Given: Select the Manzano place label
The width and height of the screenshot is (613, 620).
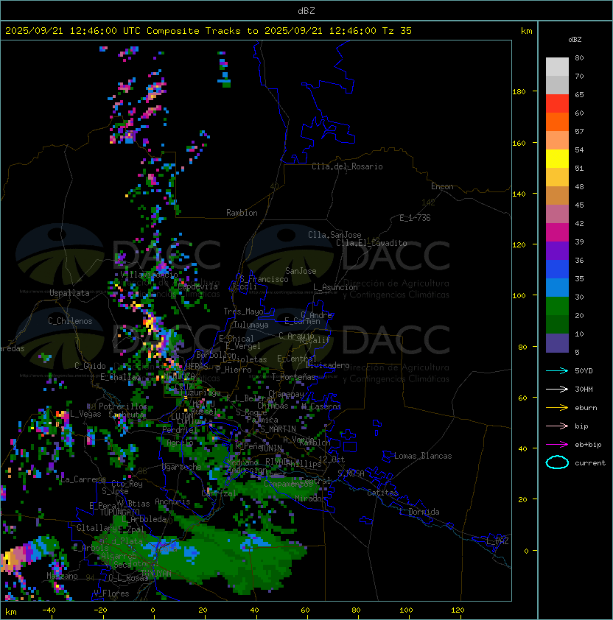Looking at the screenshot, I should point(62,576).
